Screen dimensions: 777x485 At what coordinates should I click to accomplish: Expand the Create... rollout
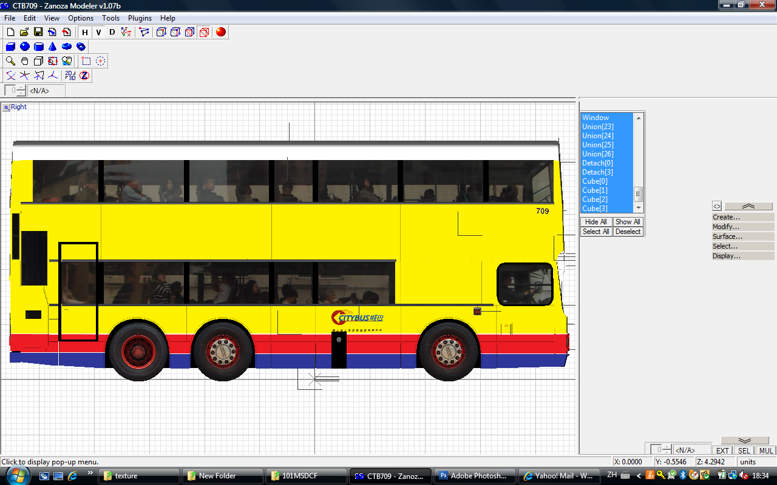coord(743,217)
